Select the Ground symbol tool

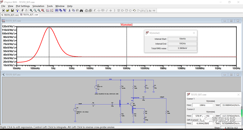99,11
